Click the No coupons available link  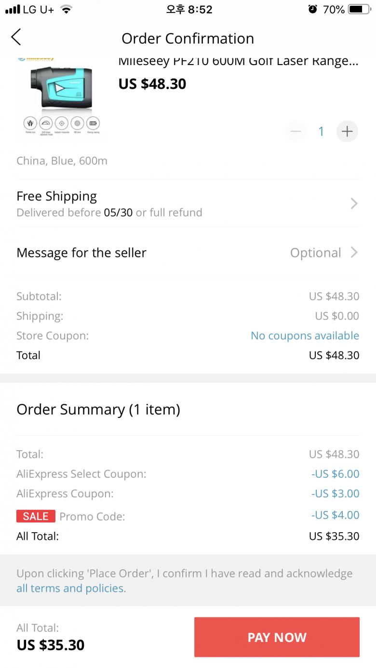click(x=305, y=336)
